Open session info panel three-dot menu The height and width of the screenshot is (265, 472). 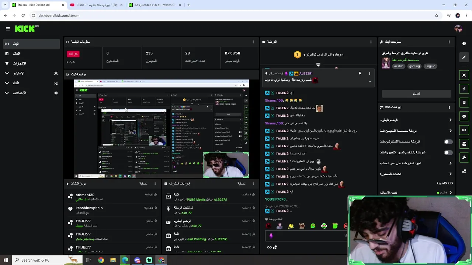253,42
